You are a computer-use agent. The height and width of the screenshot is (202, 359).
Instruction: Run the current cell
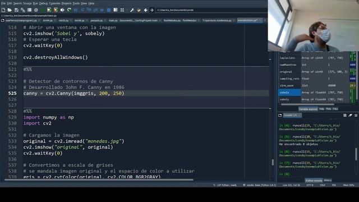(49, 10)
